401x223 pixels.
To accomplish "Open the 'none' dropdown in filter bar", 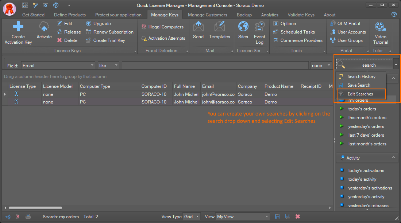I will point(321,65).
